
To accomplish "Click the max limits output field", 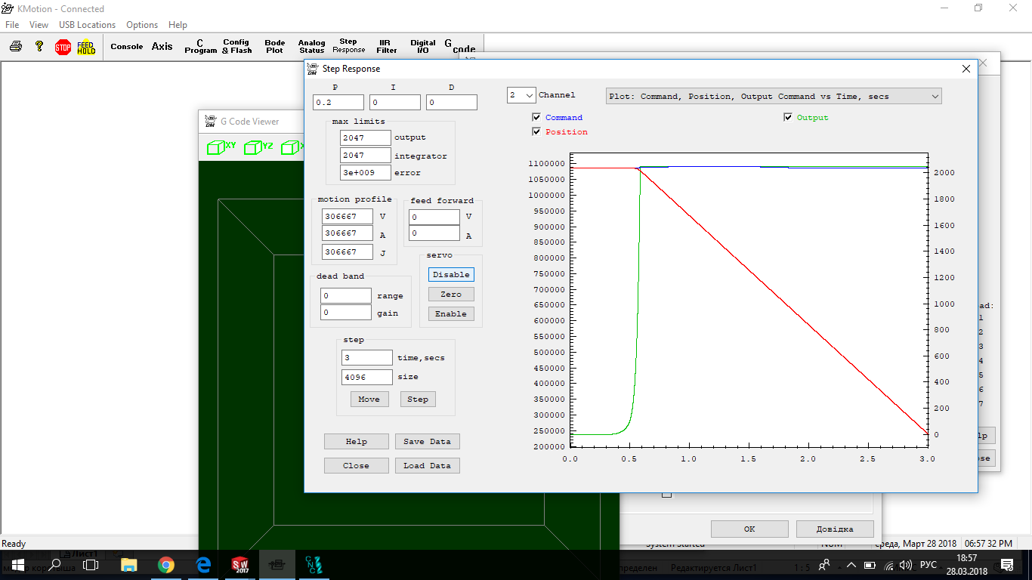I will coord(366,137).
